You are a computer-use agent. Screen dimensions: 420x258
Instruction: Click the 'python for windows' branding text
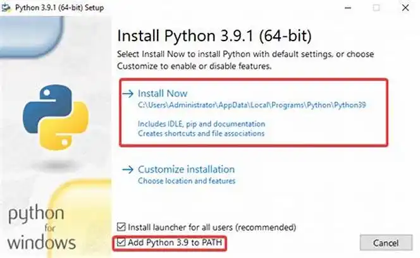click(42, 228)
